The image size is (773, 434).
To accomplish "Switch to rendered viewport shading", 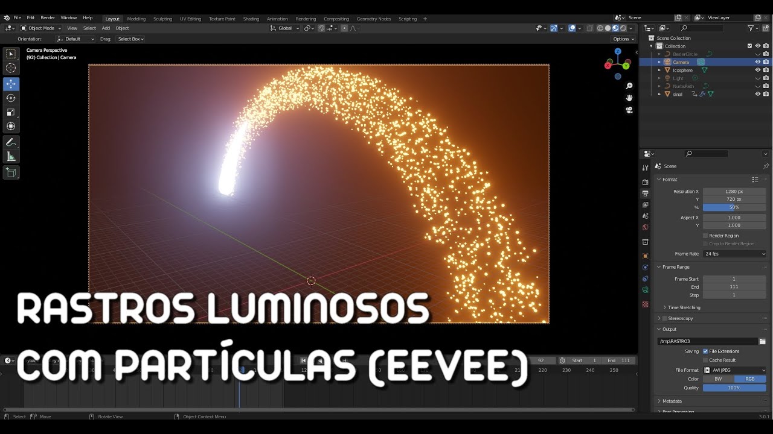I will click(x=623, y=28).
